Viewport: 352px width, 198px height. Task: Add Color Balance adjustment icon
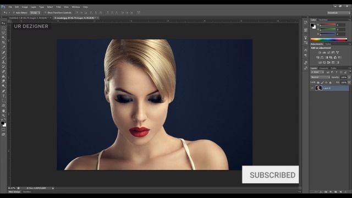pos(322,57)
